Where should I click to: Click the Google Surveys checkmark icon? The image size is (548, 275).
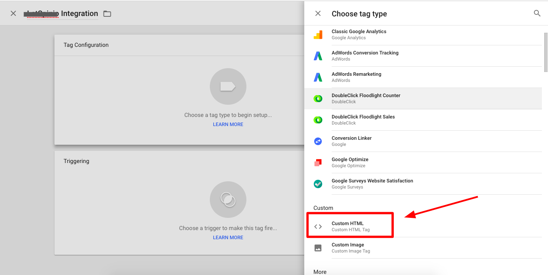(318, 184)
